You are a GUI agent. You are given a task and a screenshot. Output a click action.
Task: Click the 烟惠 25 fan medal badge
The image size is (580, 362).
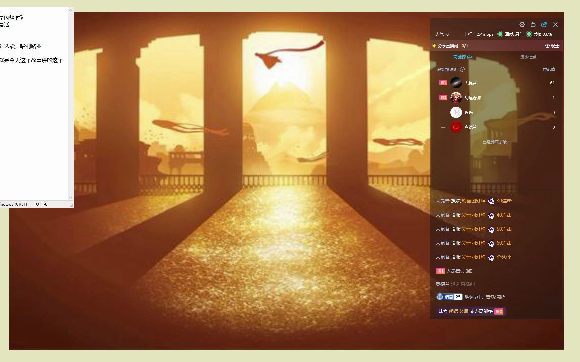pos(449,297)
